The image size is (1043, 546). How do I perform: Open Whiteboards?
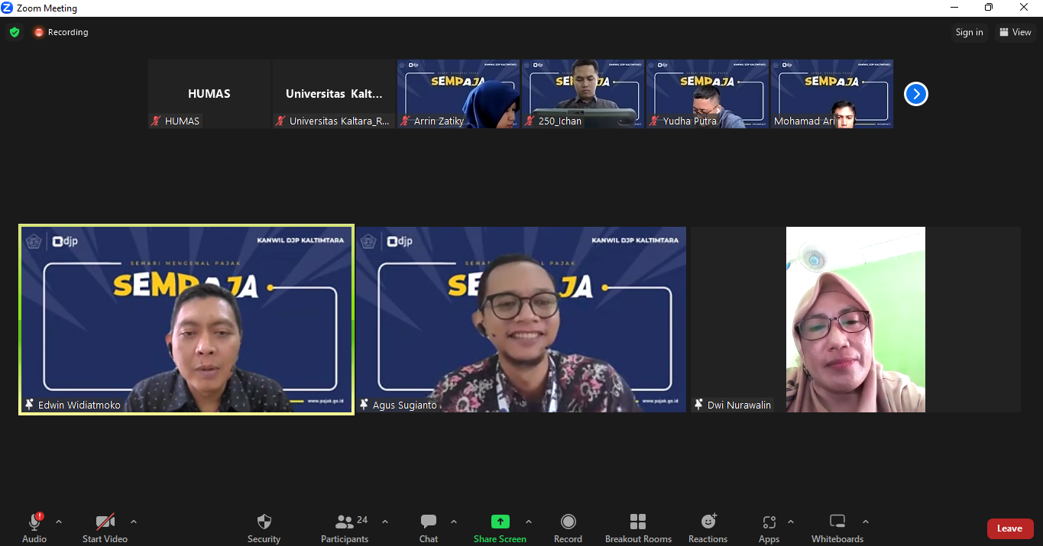pos(837,522)
